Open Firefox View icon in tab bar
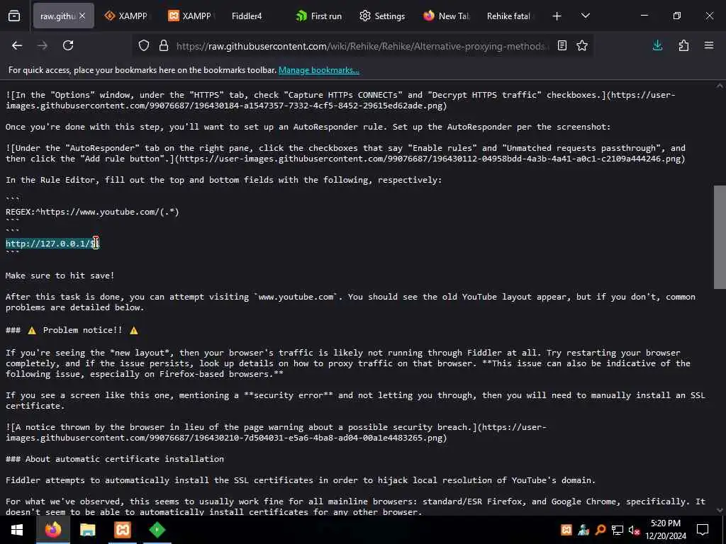726x544 pixels. [x=14, y=16]
